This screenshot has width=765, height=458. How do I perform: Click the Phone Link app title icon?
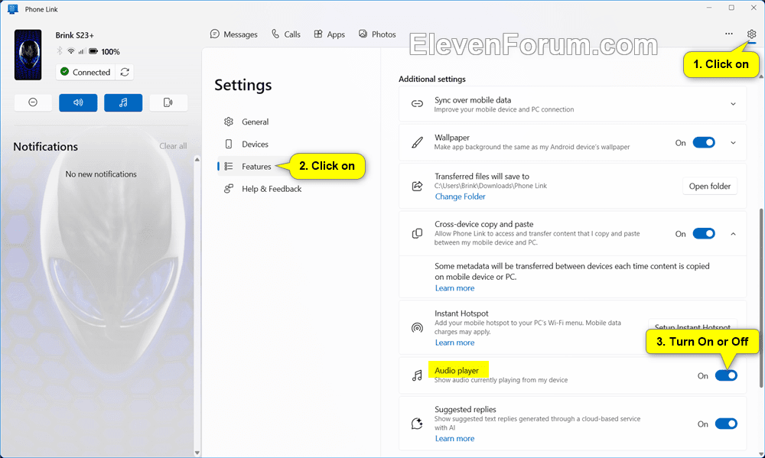pos(13,9)
